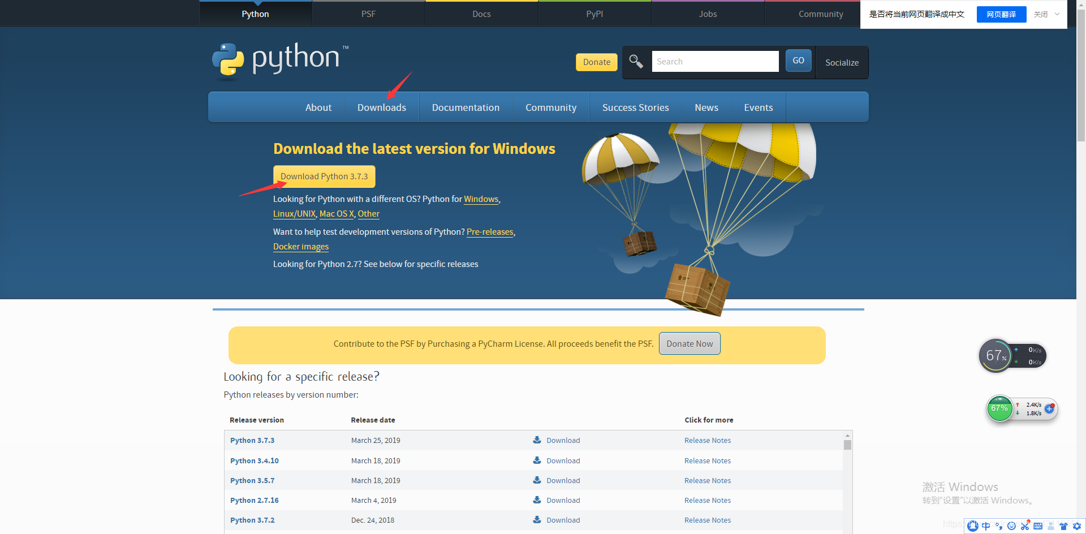Click download icon in Python 3.7.3 row
Screen dimensions: 1086x534
pos(537,440)
